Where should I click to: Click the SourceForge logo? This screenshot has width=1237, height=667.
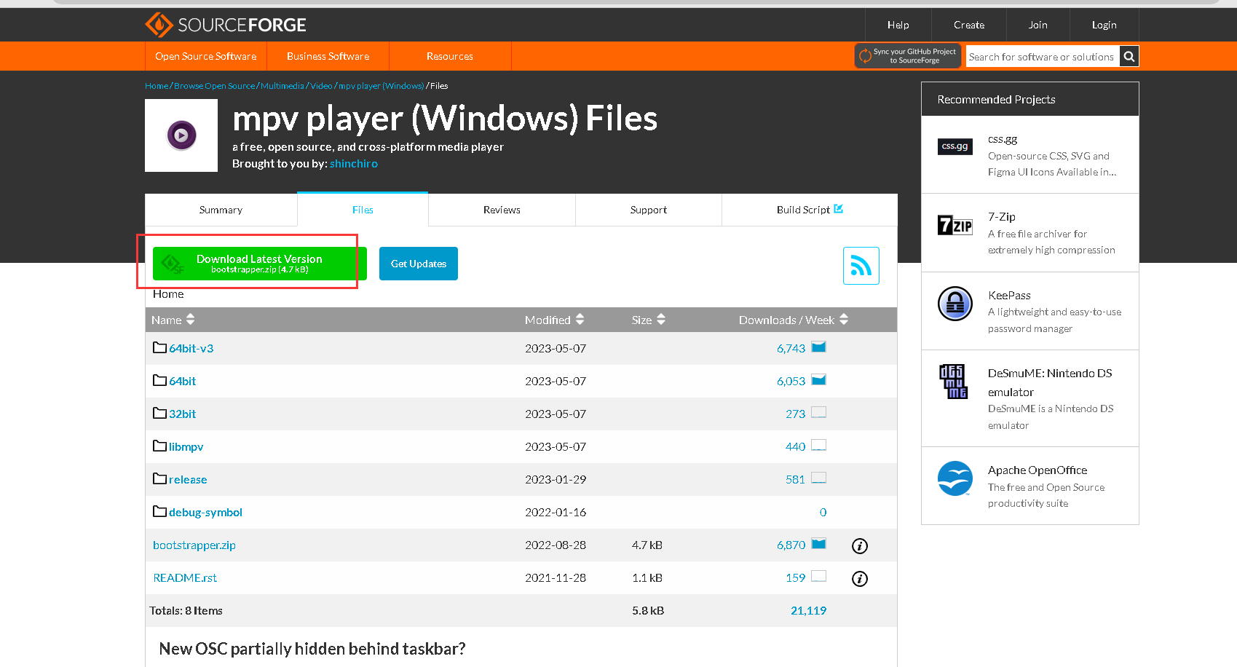[226, 24]
